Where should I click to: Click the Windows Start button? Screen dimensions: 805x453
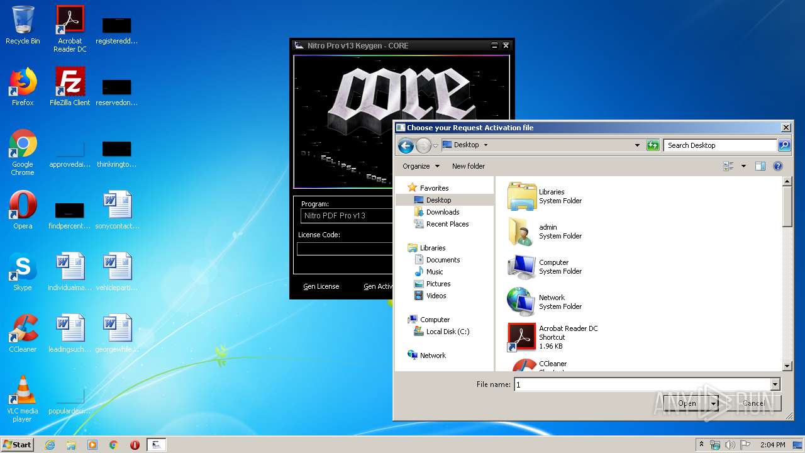18,445
